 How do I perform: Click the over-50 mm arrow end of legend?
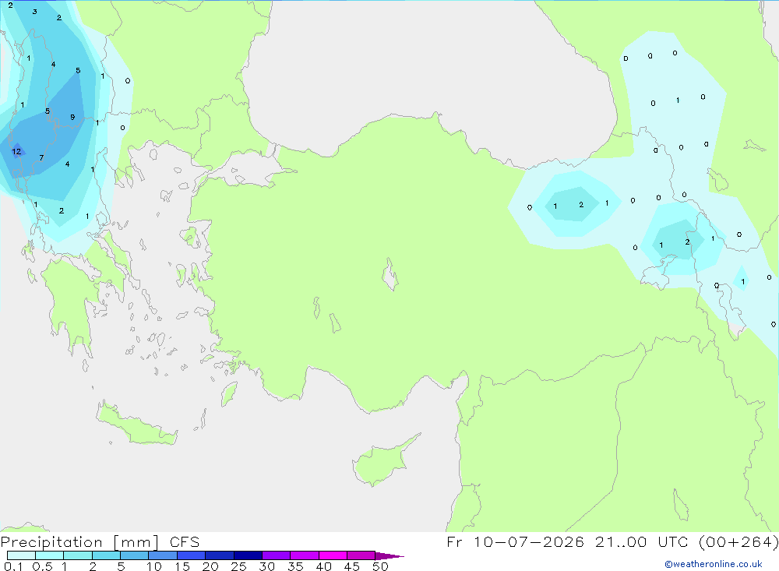pyautogui.click(x=389, y=556)
